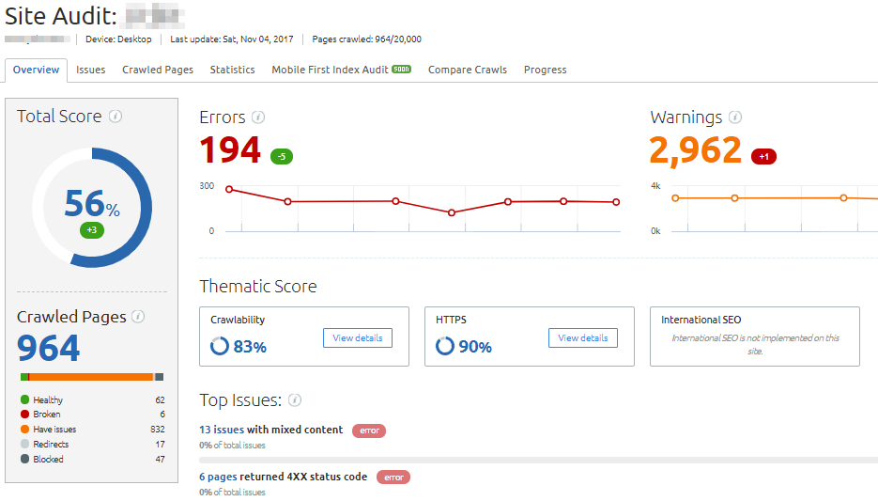Click View details for HTTPS
This screenshot has width=878, height=501.
coord(583,337)
